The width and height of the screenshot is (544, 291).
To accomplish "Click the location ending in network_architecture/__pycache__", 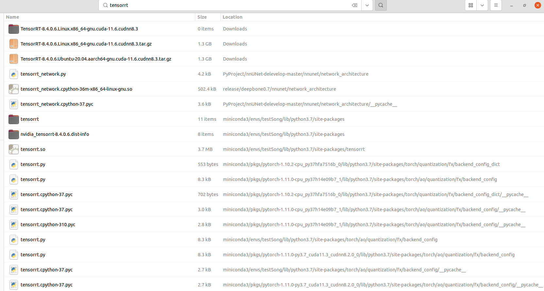I will 310,104.
